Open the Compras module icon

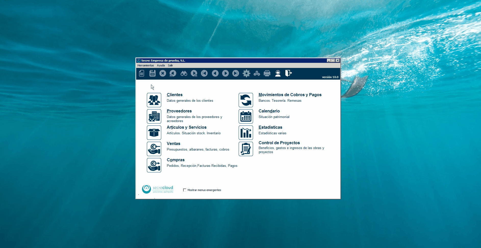point(154,165)
